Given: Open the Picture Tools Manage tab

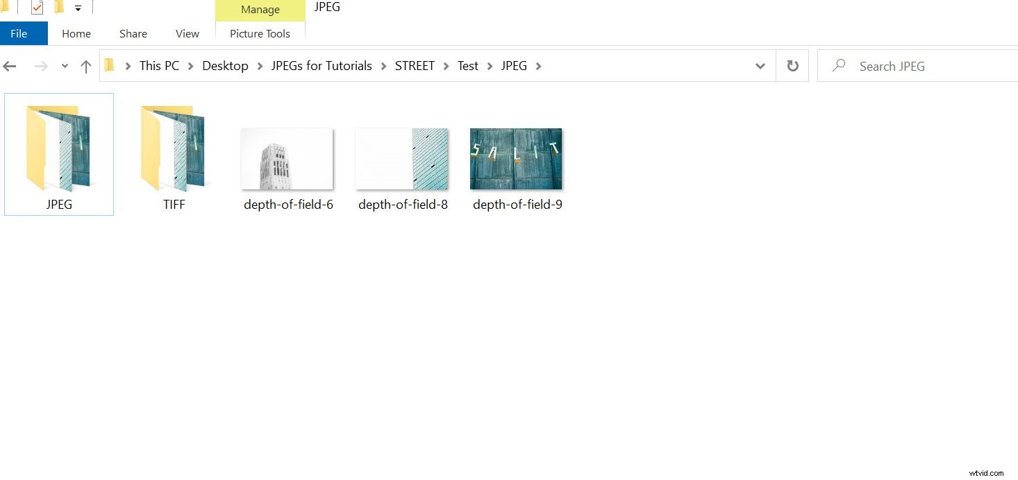Looking at the screenshot, I should 260,10.
